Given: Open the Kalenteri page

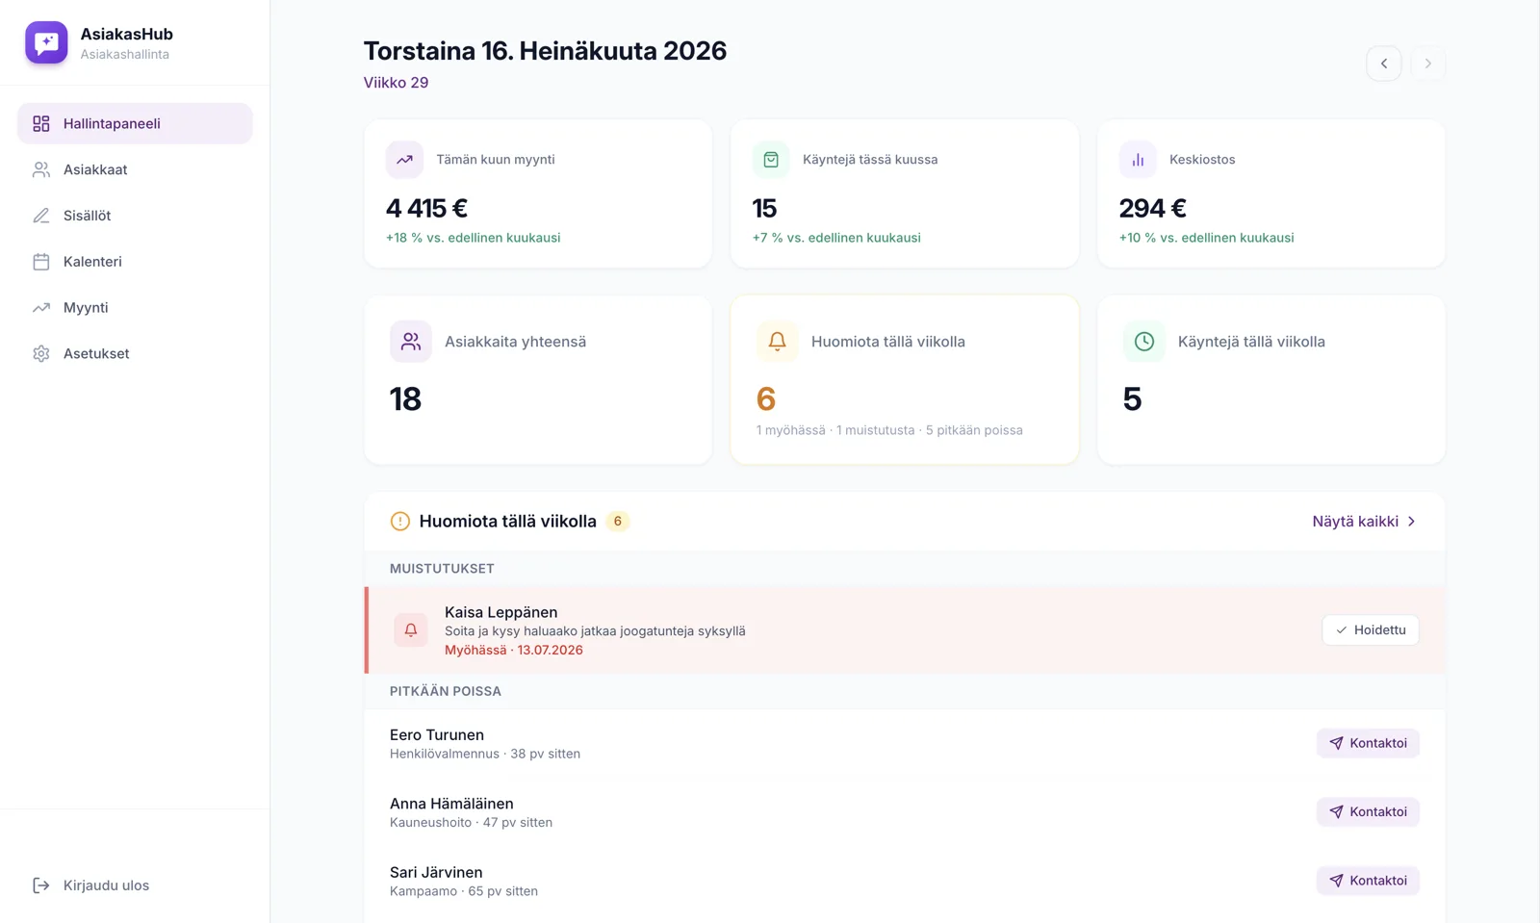Looking at the screenshot, I should pyautogui.click(x=135, y=262).
